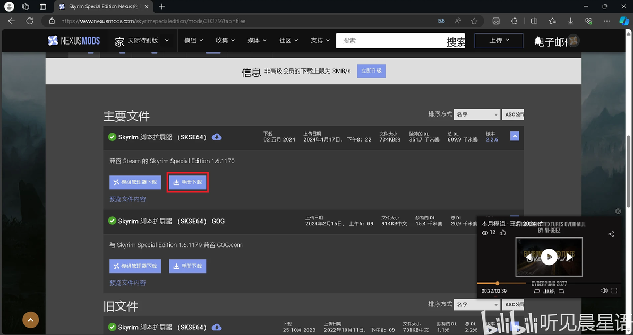Click the 搜索 search button

pos(456,42)
